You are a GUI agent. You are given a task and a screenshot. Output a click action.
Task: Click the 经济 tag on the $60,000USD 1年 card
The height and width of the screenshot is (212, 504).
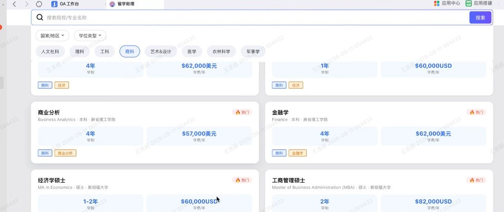pyautogui.click(x=296, y=85)
